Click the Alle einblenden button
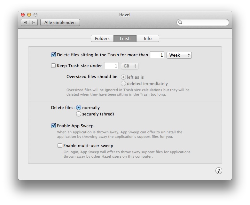This screenshot has height=205, width=250. 60,22
